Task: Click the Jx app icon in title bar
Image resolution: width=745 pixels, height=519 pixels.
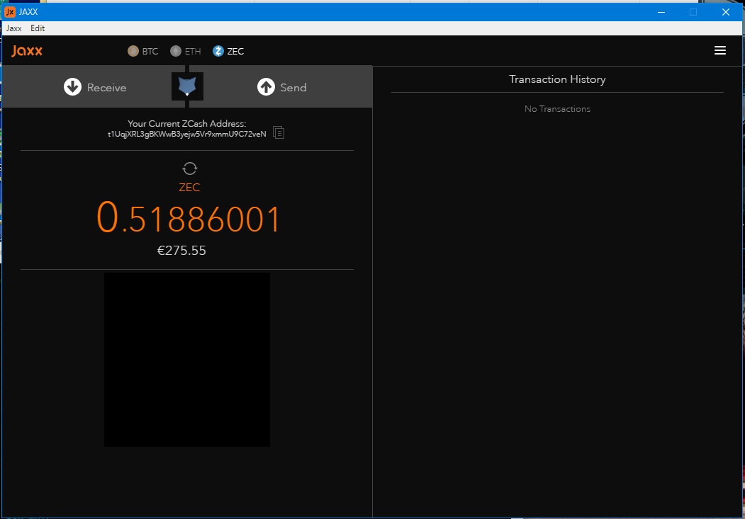Action: [x=10, y=12]
